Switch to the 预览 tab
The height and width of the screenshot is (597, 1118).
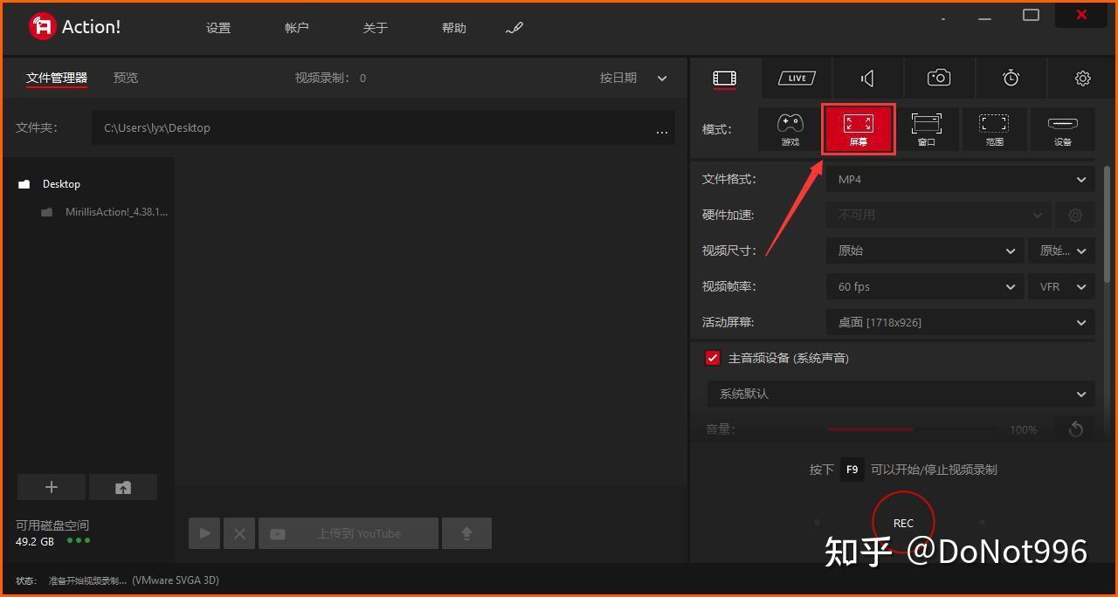click(x=125, y=77)
